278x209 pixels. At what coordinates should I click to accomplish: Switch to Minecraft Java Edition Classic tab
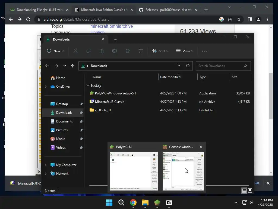point(104,10)
